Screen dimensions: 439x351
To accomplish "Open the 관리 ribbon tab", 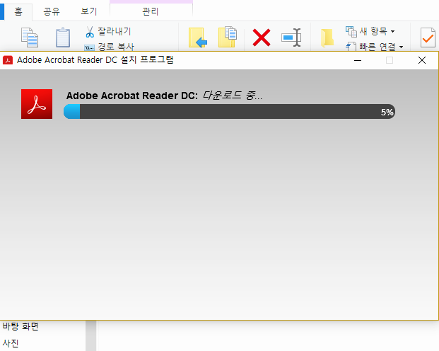I will (x=151, y=11).
